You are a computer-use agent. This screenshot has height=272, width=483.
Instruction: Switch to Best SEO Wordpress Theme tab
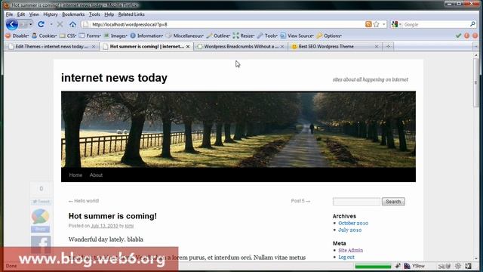pyautogui.click(x=334, y=47)
